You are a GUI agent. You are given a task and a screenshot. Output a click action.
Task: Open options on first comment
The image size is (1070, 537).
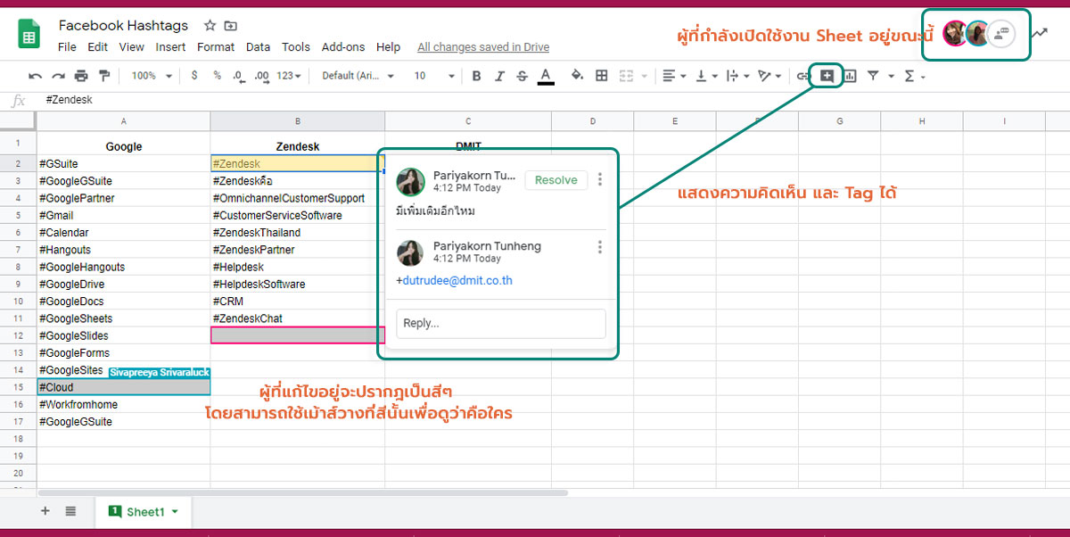click(x=600, y=180)
